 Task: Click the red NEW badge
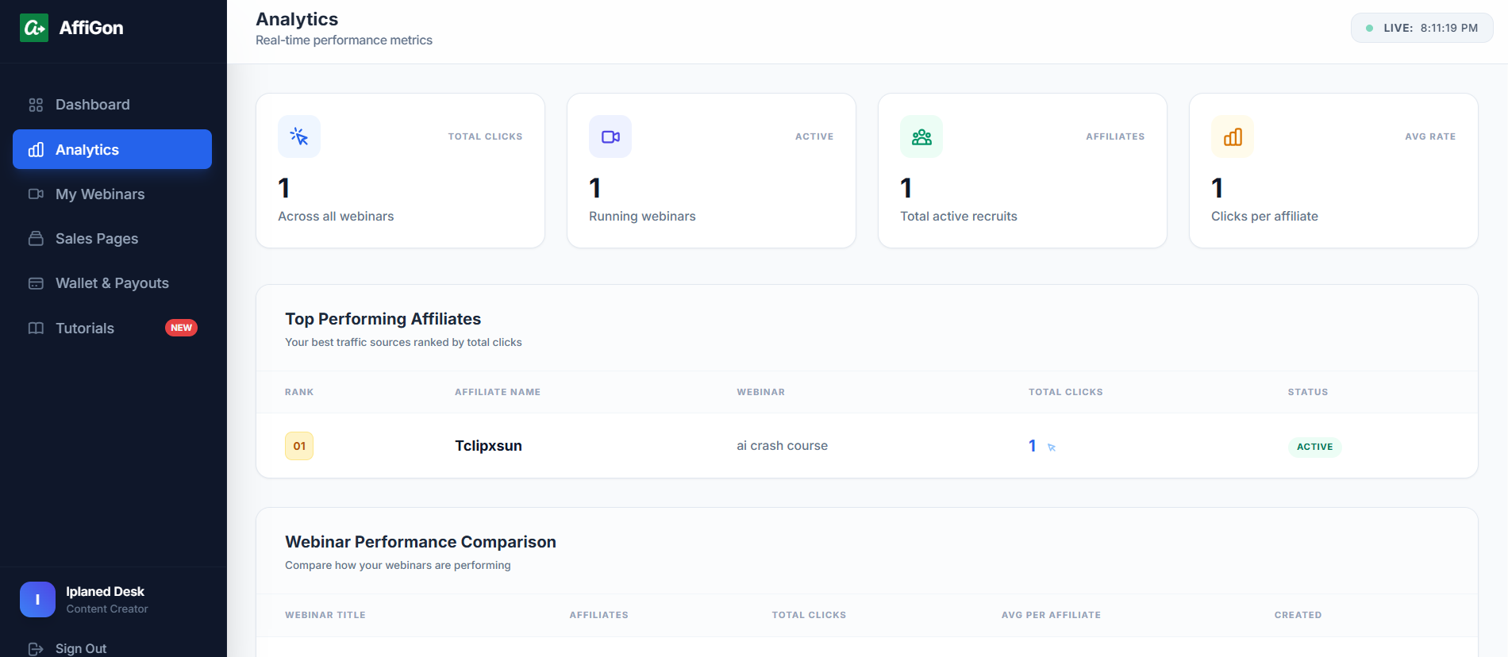point(181,328)
